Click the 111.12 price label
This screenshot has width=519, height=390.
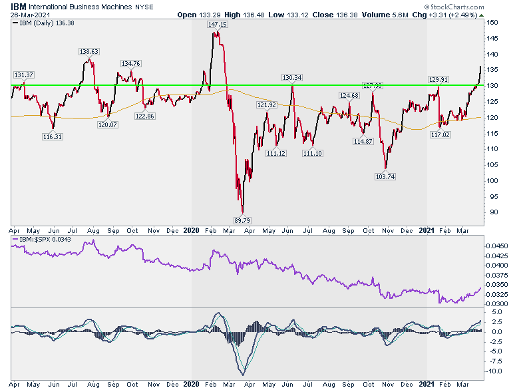pos(276,153)
